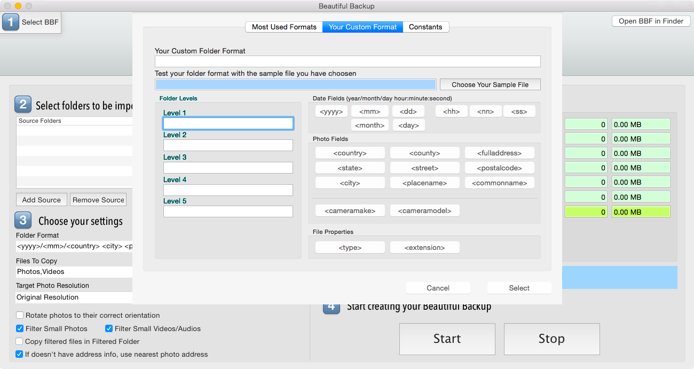Image resolution: width=694 pixels, height=369 pixels.
Task: Toggle use nearest photo address checkbox
Action: tap(20, 354)
